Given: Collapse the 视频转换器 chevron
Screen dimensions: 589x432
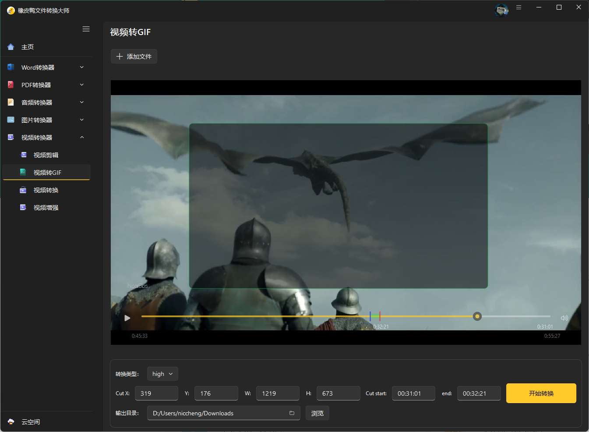Looking at the screenshot, I should 82,137.
